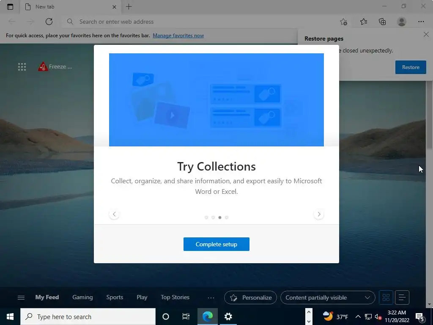Screen dimensions: 433x325
Task: Expand the Content partially visible dropdown
Action: point(328,297)
